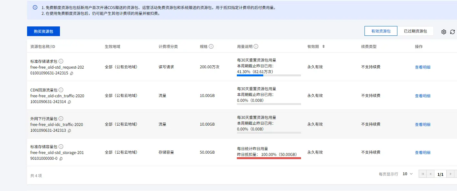
Task: Click 资源包名称/ID column header
Action: tap(43, 46)
